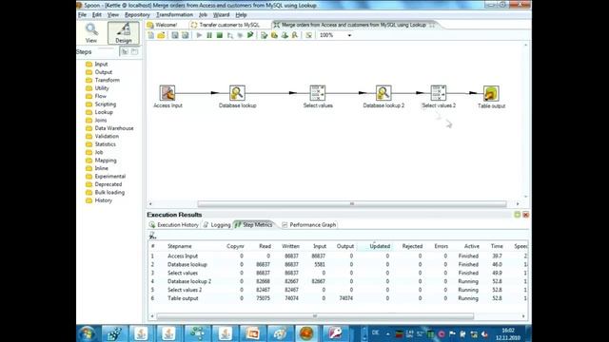Viewport: 609px width, 342px height.
Task: Switch to View mode
Action: (91, 32)
